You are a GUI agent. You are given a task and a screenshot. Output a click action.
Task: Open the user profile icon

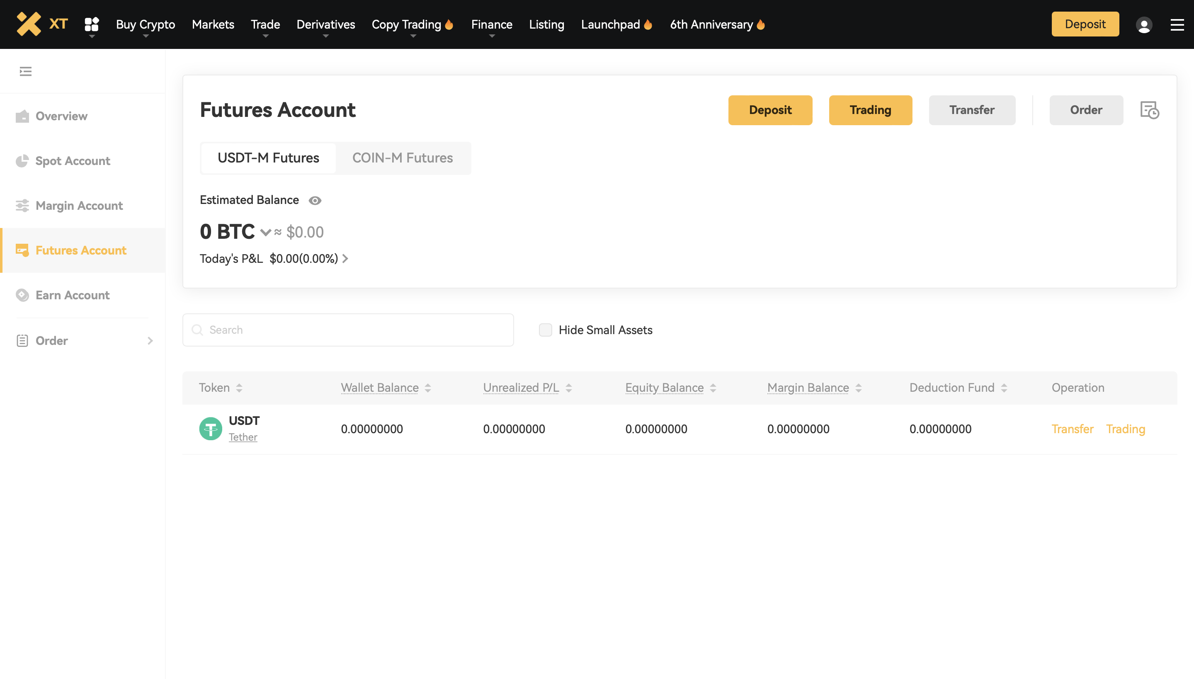click(1143, 25)
